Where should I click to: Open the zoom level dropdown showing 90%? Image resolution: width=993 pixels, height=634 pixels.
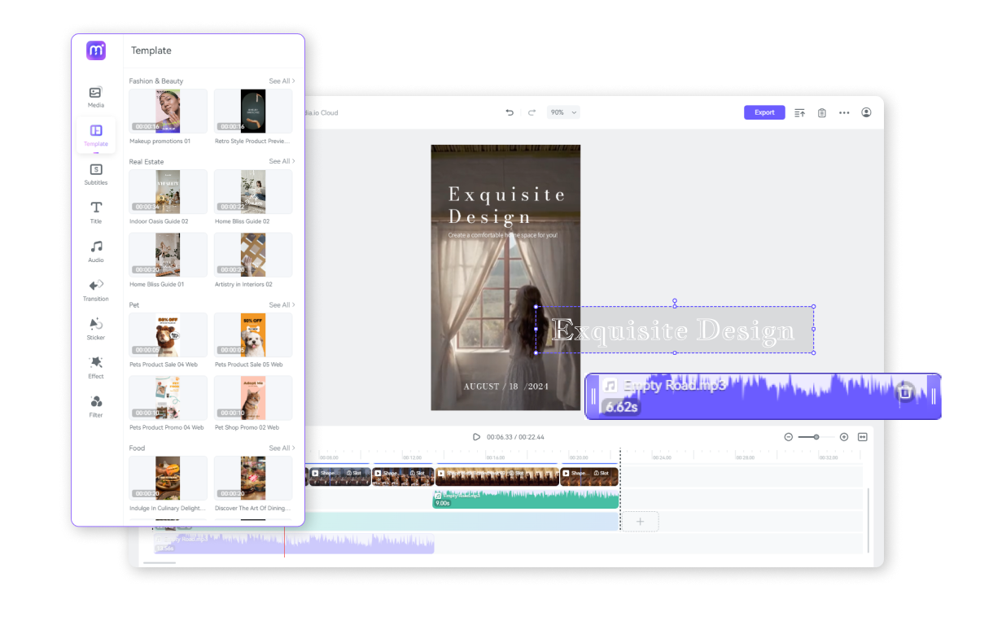pos(563,112)
